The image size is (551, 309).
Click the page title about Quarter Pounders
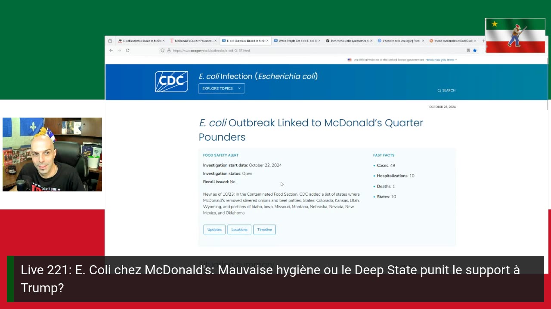[x=311, y=130]
